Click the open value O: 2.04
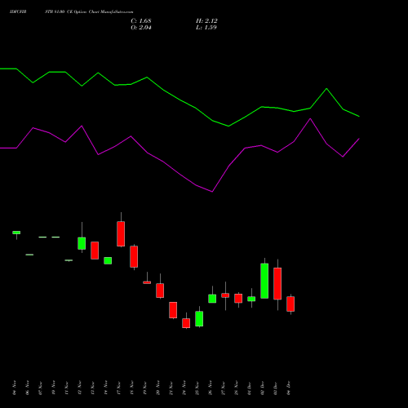408x408 pixels. point(141,28)
